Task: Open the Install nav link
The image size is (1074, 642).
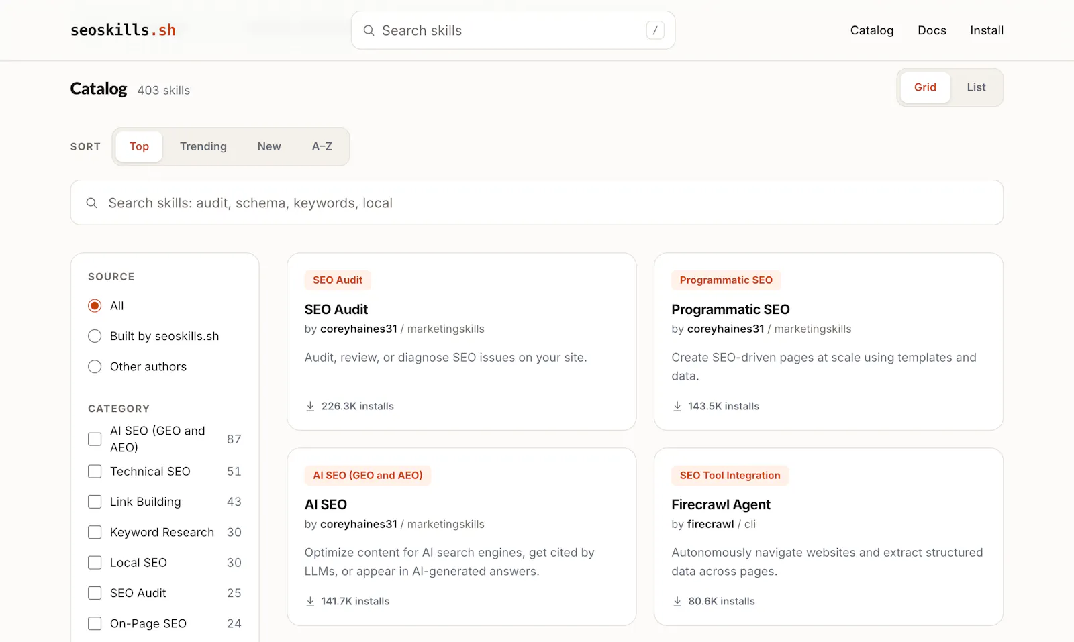Action: click(987, 30)
